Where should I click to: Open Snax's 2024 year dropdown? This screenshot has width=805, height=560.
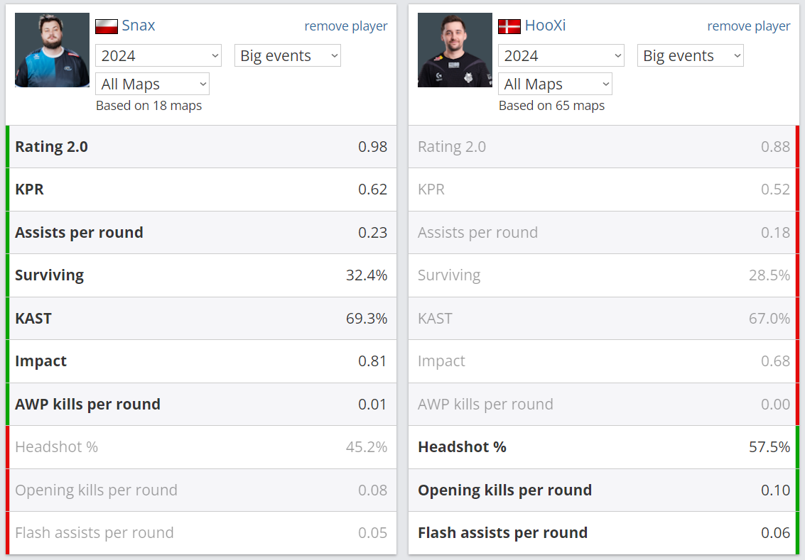158,55
